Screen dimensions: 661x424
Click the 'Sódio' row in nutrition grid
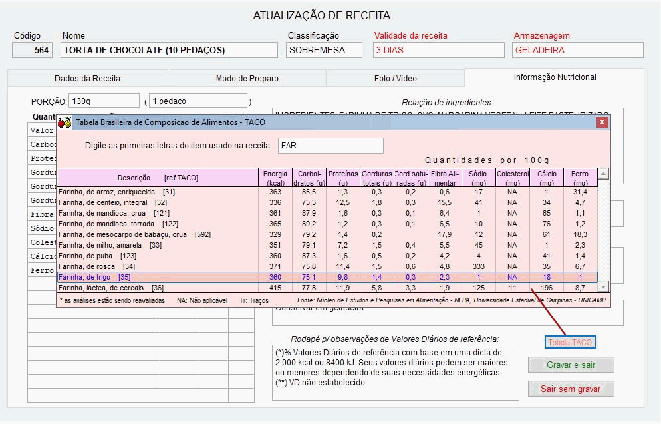[x=42, y=228]
